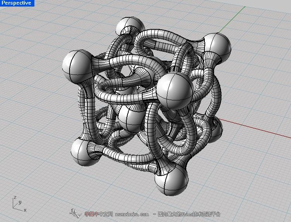This screenshot has height=222, width=291.
Task: Select the 3D ball-and-tube lattice model
Action: tap(146, 106)
